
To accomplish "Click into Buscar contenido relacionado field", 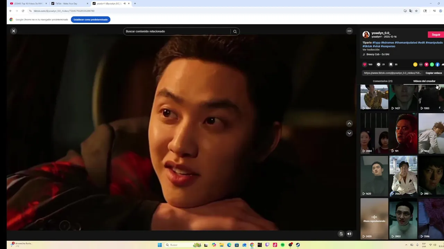I will pos(177,31).
